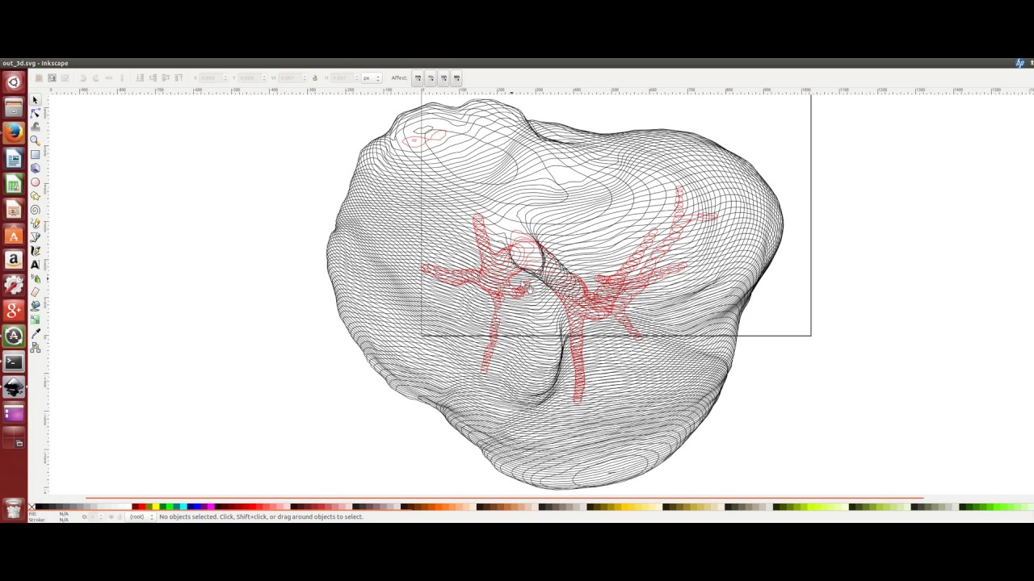Choose the Rectangle drawing tool
The height and width of the screenshot is (581, 1034).
[x=35, y=155]
